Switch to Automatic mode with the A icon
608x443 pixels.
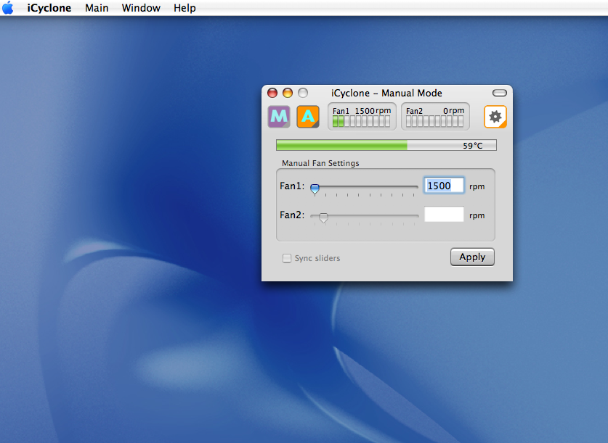(308, 116)
